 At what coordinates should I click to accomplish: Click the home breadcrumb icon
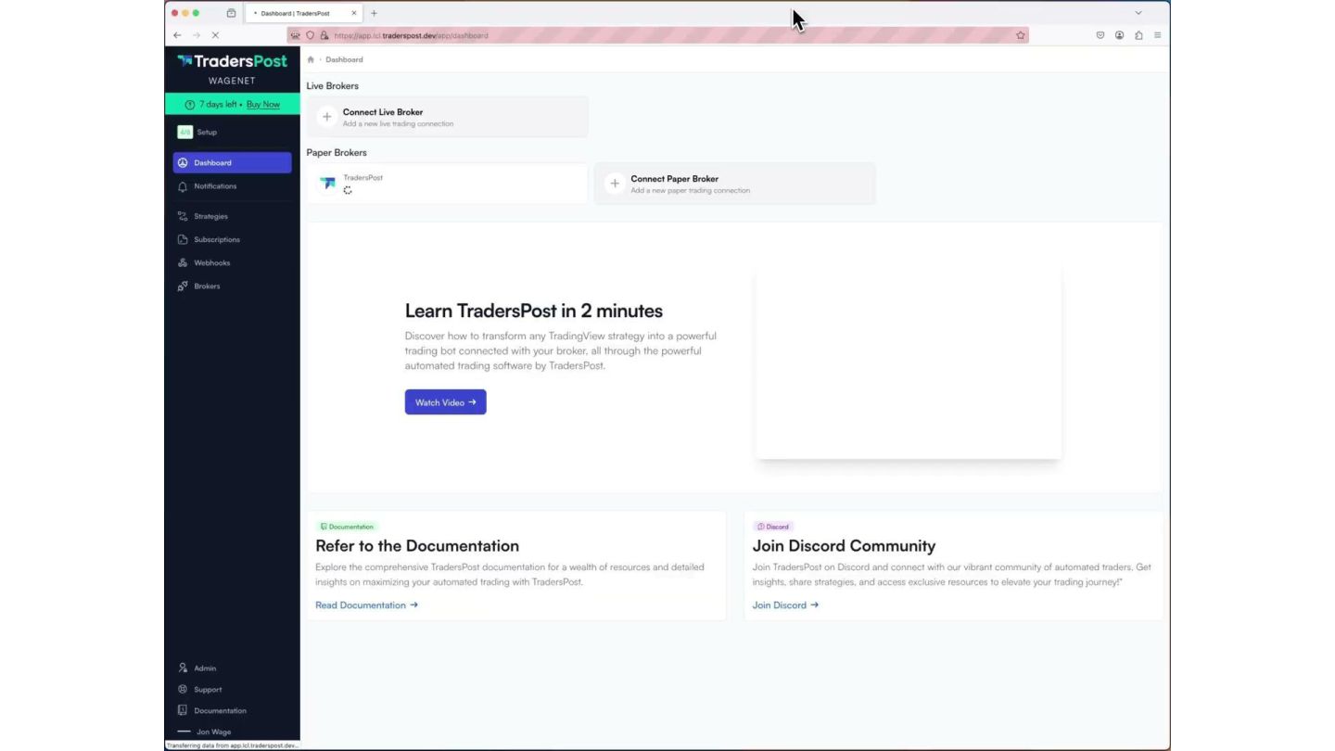click(x=311, y=59)
